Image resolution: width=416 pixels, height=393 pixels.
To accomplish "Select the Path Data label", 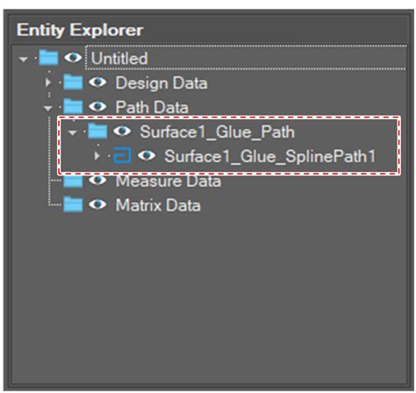I will pos(152,107).
